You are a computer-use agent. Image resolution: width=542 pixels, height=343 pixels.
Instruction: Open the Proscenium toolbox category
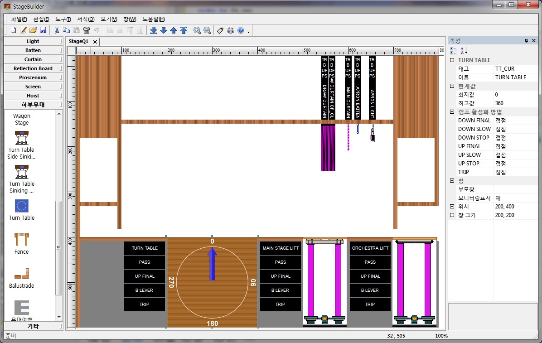click(x=33, y=77)
